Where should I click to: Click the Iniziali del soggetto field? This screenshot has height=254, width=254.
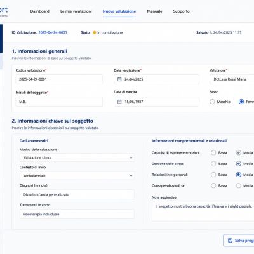(x=59, y=102)
